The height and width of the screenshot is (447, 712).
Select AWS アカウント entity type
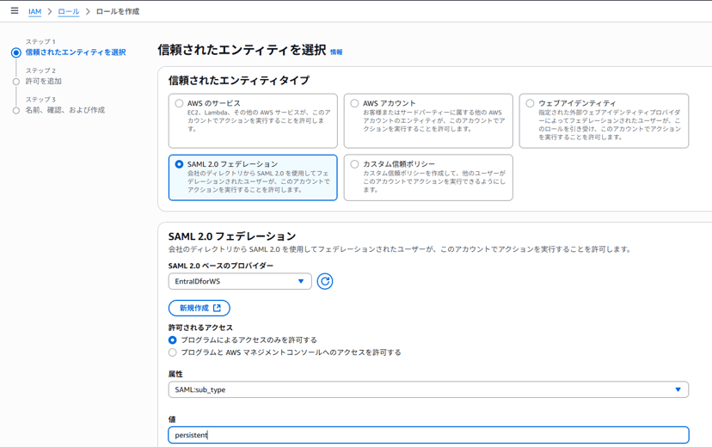coord(354,104)
